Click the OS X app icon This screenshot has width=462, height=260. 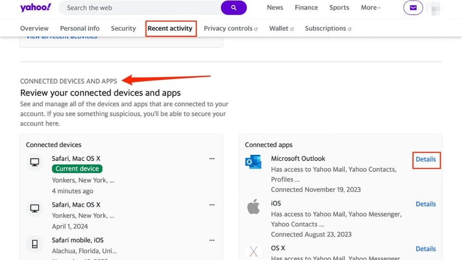[x=253, y=251]
